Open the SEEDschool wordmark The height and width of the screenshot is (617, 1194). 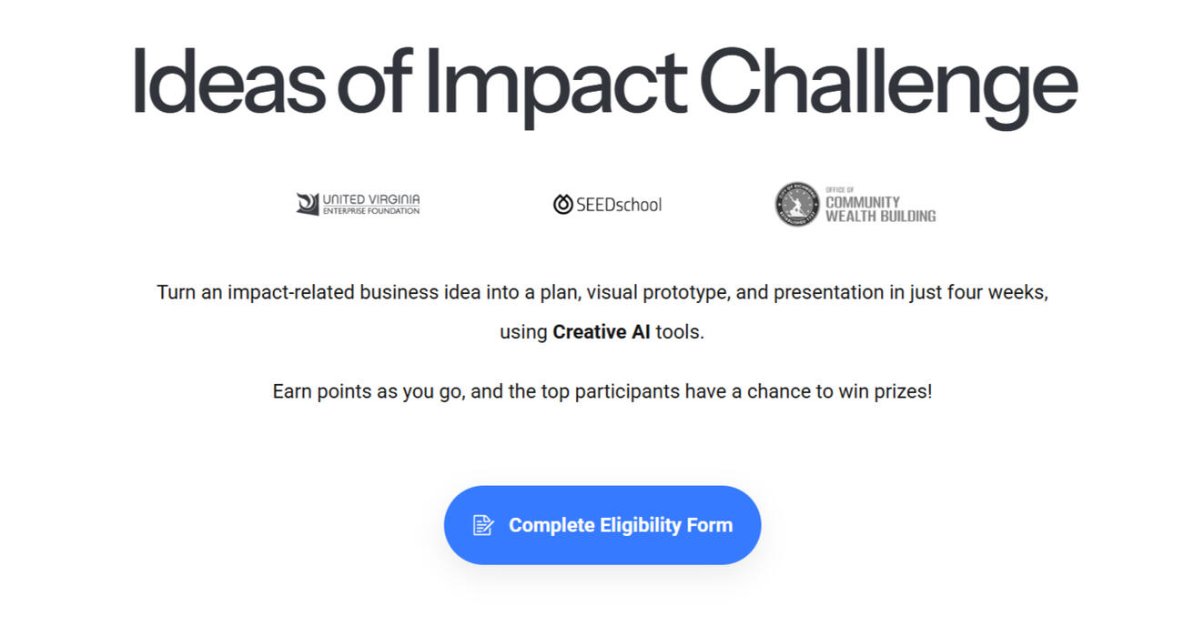pyautogui.click(x=619, y=205)
